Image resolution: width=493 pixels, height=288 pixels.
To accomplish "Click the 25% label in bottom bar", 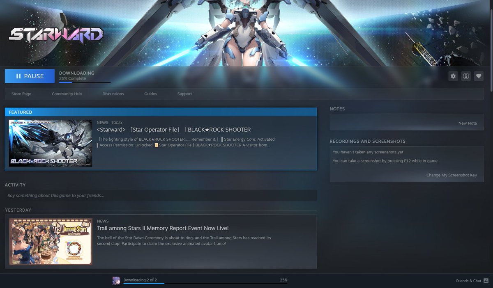I will (283, 280).
